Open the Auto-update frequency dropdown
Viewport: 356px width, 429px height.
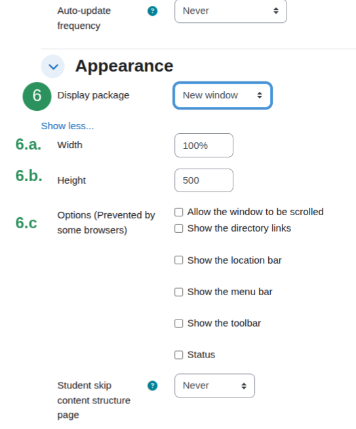tap(231, 11)
